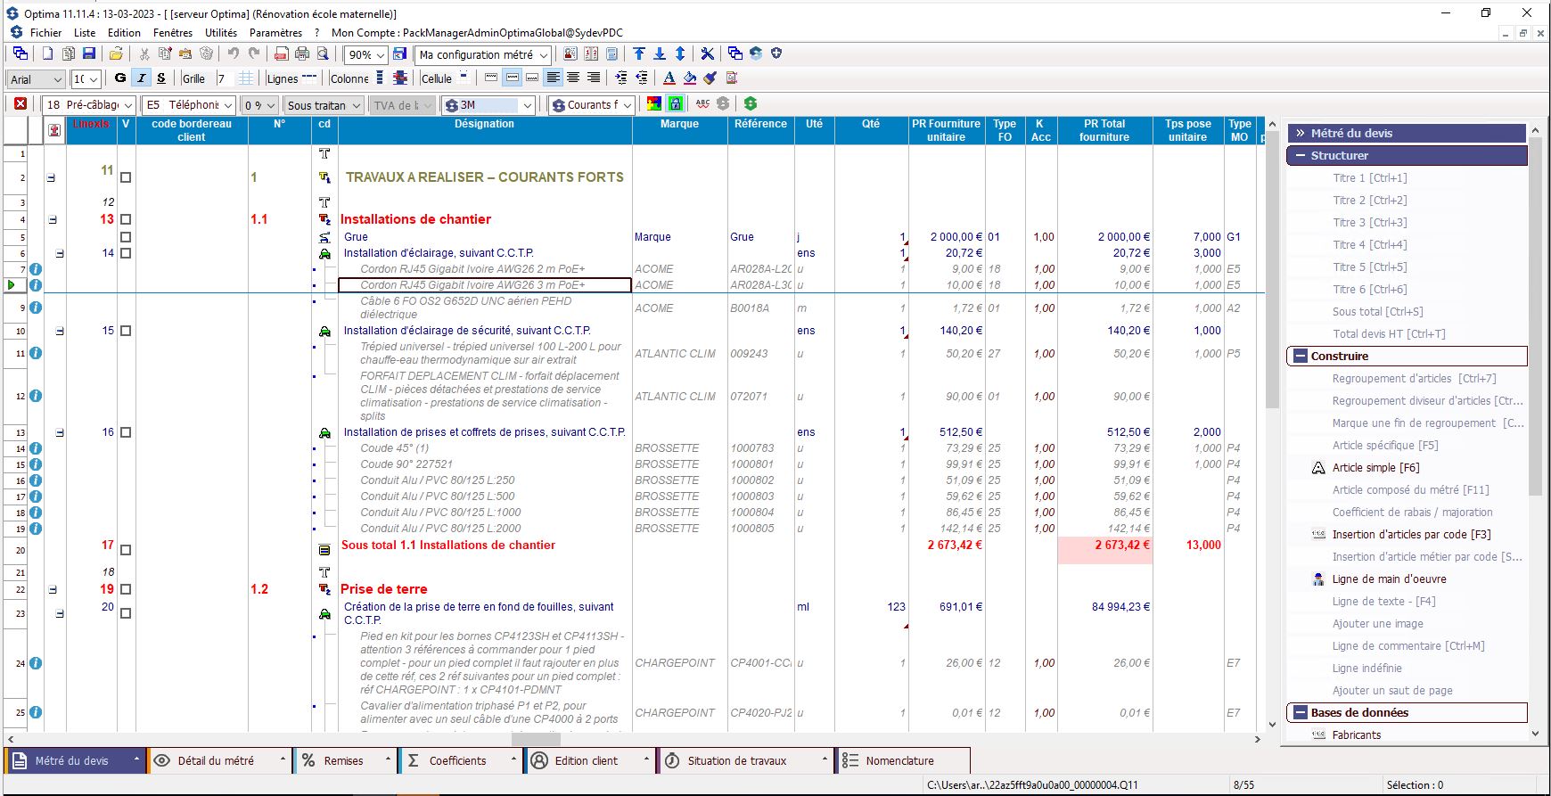The width and height of the screenshot is (1551, 796).
Task: Select Article simple [F6] in Construire
Action: 1375,468
